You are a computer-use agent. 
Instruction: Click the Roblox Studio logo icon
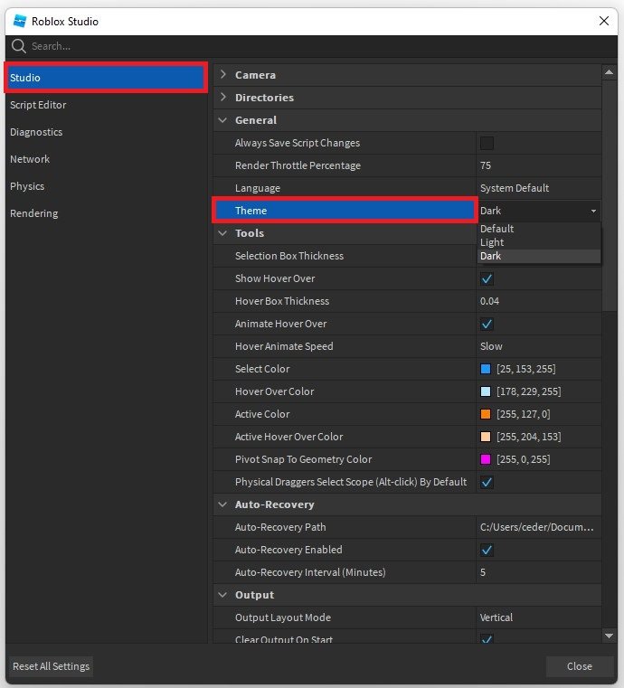point(20,21)
